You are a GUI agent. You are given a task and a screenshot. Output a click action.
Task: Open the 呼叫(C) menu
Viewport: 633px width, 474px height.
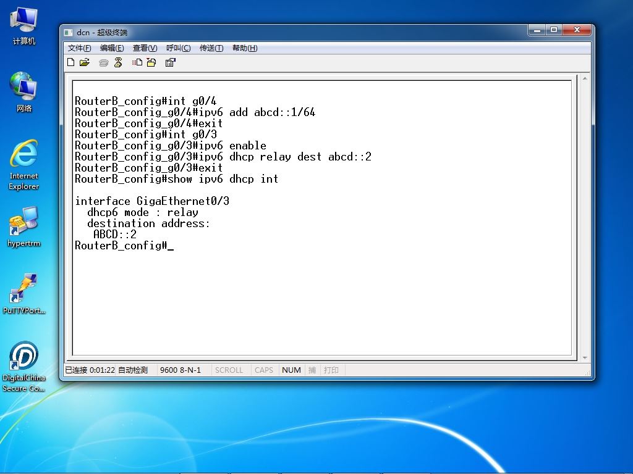179,48
